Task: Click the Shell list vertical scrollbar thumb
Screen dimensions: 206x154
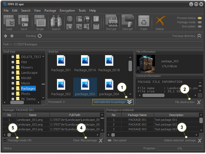Action: (130, 66)
